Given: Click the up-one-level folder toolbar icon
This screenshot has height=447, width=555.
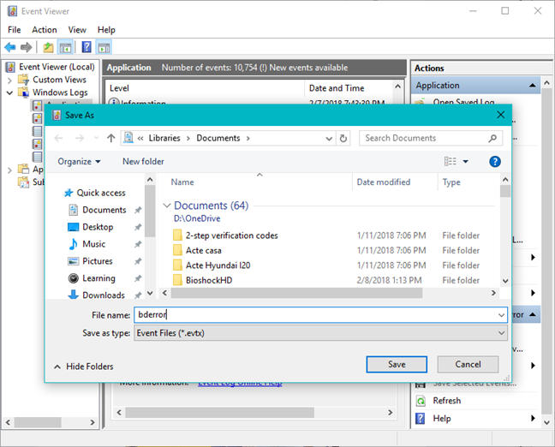Looking at the screenshot, I should tap(48, 47).
